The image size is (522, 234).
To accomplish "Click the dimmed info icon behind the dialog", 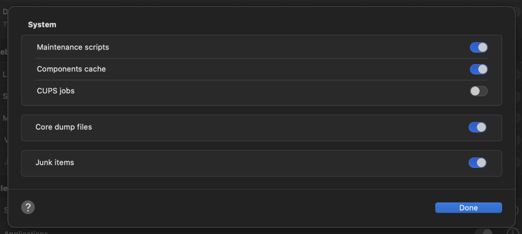I will pyautogui.click(x=513, y=231).
